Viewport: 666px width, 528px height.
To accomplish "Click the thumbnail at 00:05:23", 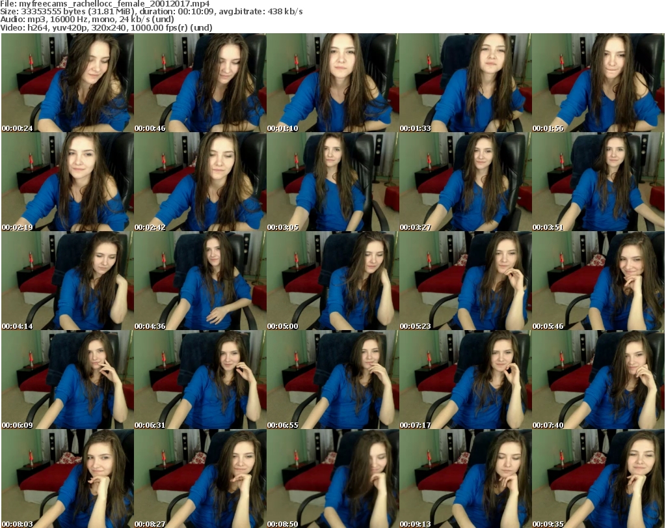I will tap(466, 281).
